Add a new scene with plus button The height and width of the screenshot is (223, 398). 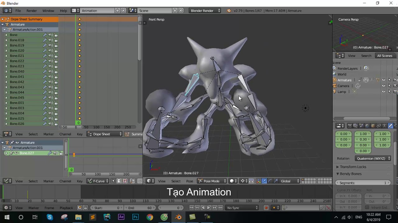pyautogui.click(x=175, y=11)
